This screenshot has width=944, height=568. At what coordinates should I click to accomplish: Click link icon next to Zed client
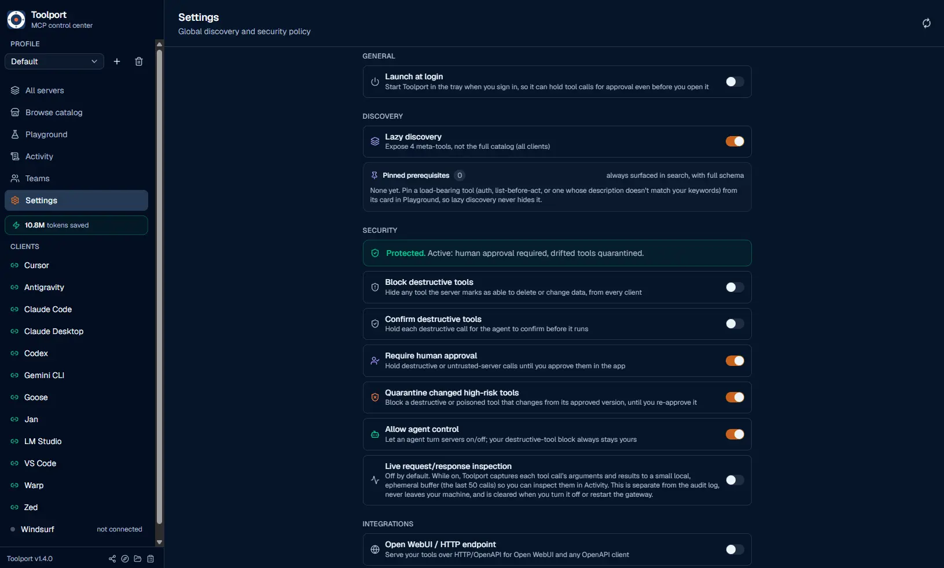pyautogui.click(x=14, y=507)
